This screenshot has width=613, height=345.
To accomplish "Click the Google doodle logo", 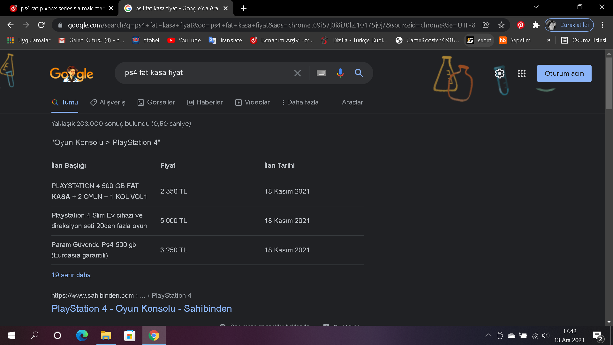I will click(x=72, y=74).
